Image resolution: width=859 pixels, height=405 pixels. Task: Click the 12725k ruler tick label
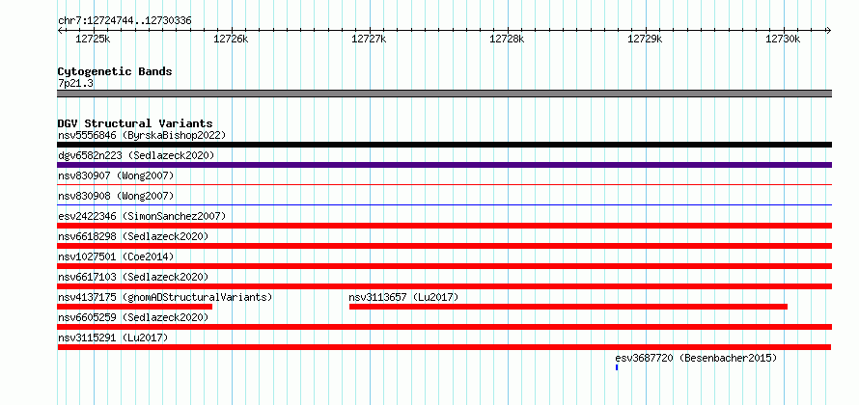[x=93, y=39]
